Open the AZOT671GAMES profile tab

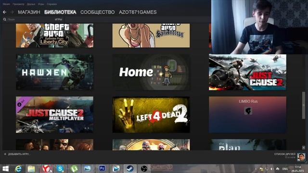(138, 12)
